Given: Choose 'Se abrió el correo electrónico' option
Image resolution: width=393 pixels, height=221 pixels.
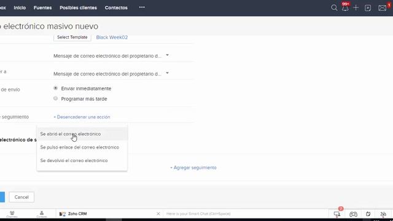Looking at the screenshot, I should click(x=82, y=134).
